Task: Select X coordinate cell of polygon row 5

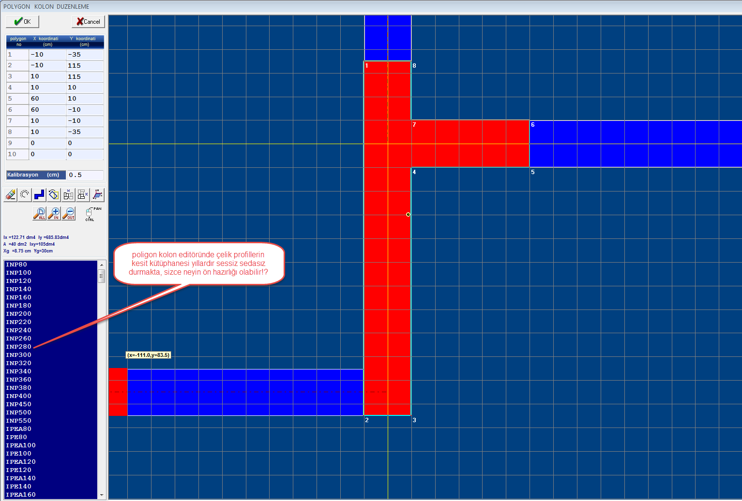Action: (x=47, y=99)
